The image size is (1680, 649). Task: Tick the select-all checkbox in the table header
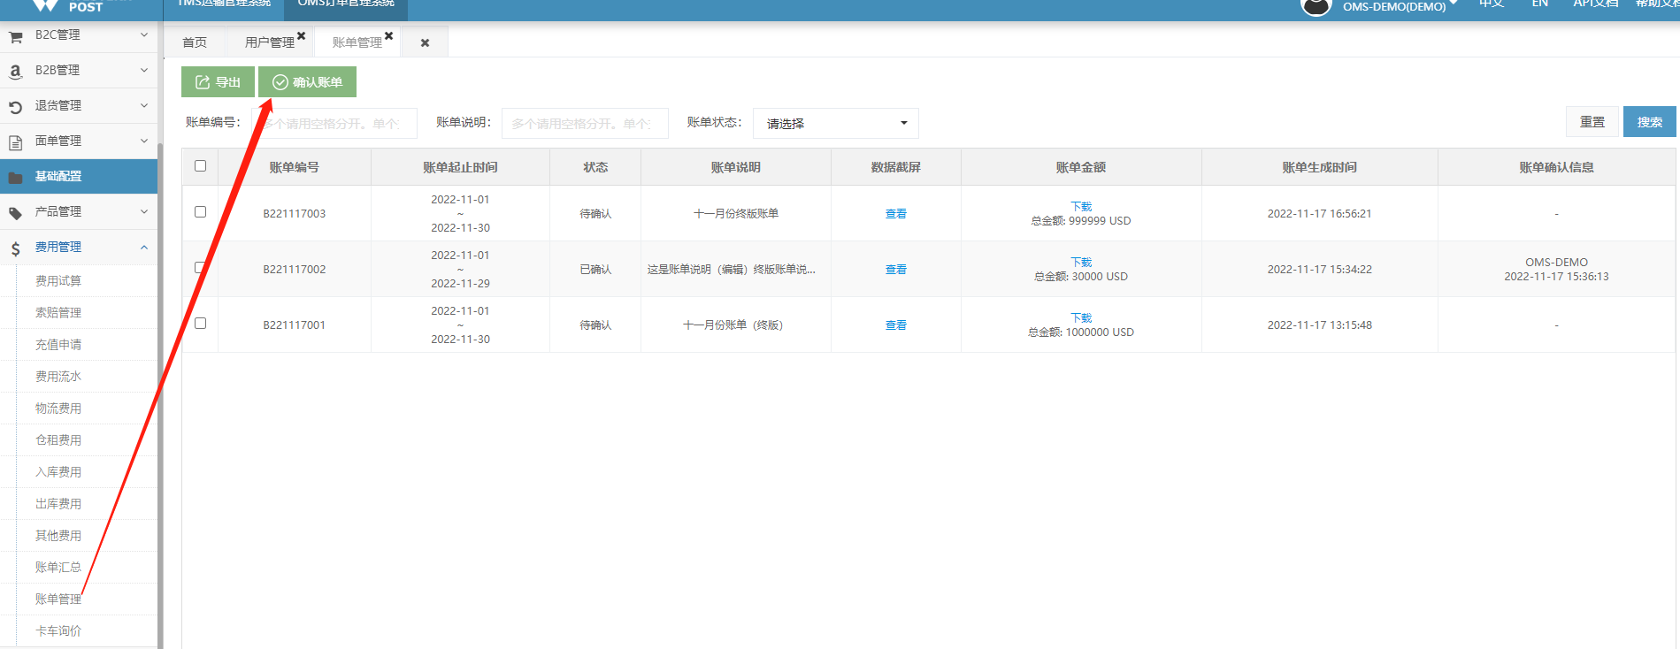[200, 165]
